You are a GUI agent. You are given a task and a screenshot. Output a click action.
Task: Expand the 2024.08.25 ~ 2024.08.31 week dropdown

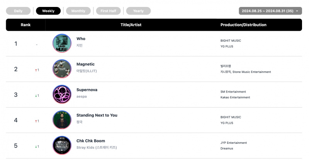point(270,11)
